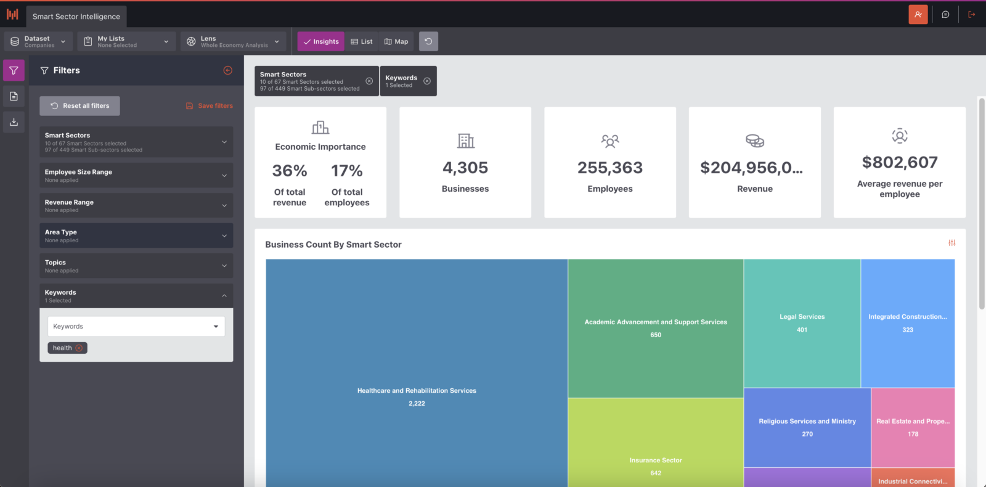The width and height of the screenshot is (986, 487).
Task: Remove the Smart Sectors filter chip
Action: point(369,81)
